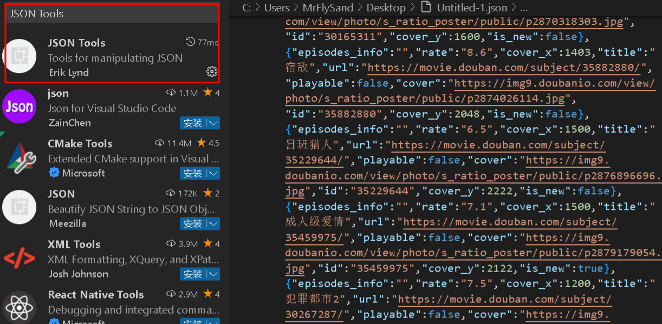Click the star rating of CMake Tools
Screen dimensions: 662x324
tap(208, 143)
